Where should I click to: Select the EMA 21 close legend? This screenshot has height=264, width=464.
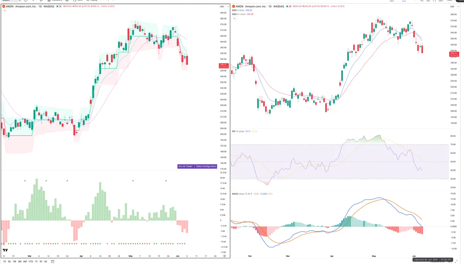tap(239, 14)
